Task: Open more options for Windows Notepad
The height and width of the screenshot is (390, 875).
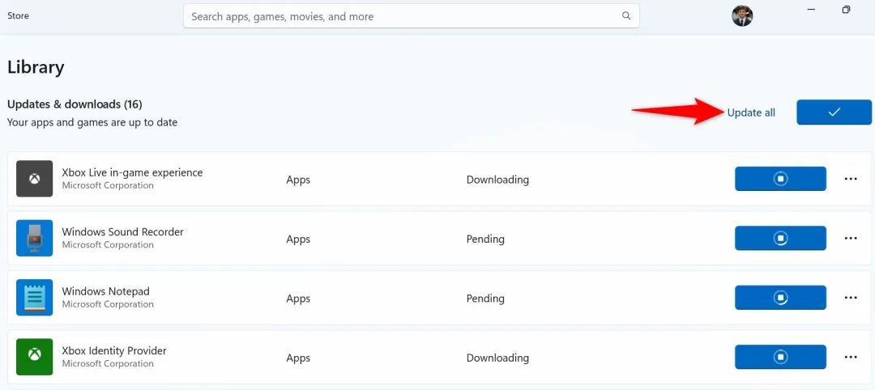Action: point(851,298)
